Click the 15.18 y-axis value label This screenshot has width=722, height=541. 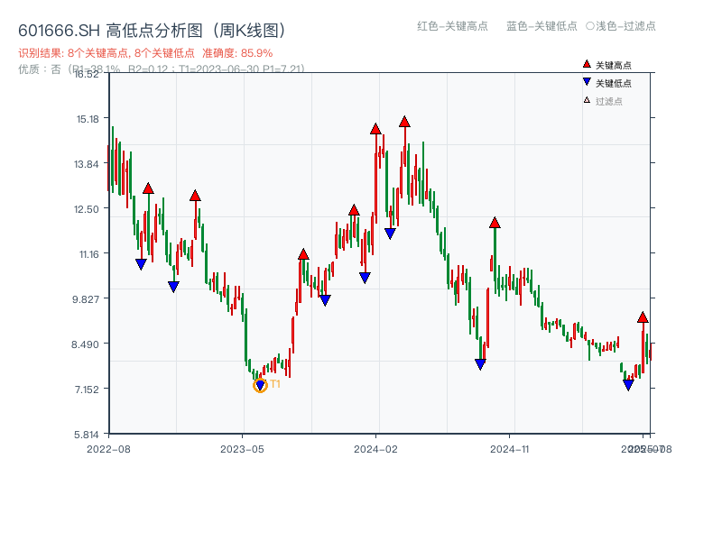88,117
